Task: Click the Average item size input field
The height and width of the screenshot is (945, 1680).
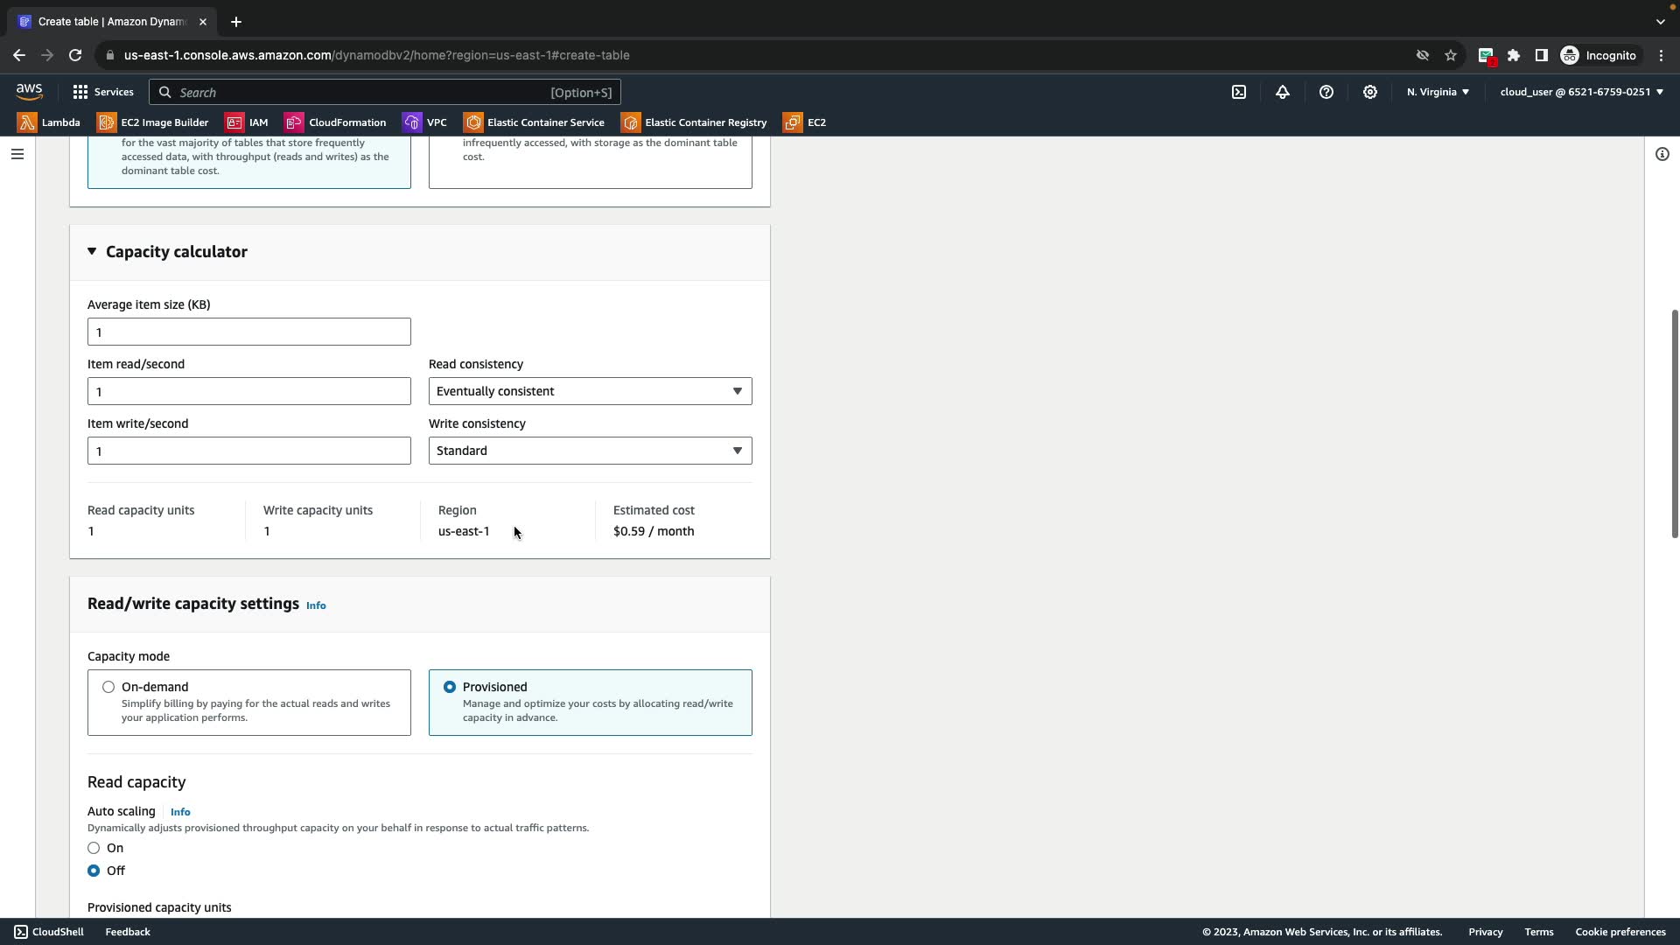Action: (248, 332)
